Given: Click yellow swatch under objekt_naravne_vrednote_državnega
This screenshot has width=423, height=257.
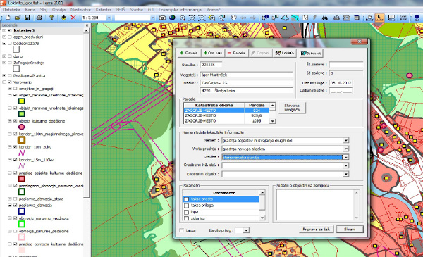Looking at the screenshot, I should coord(21,101).
